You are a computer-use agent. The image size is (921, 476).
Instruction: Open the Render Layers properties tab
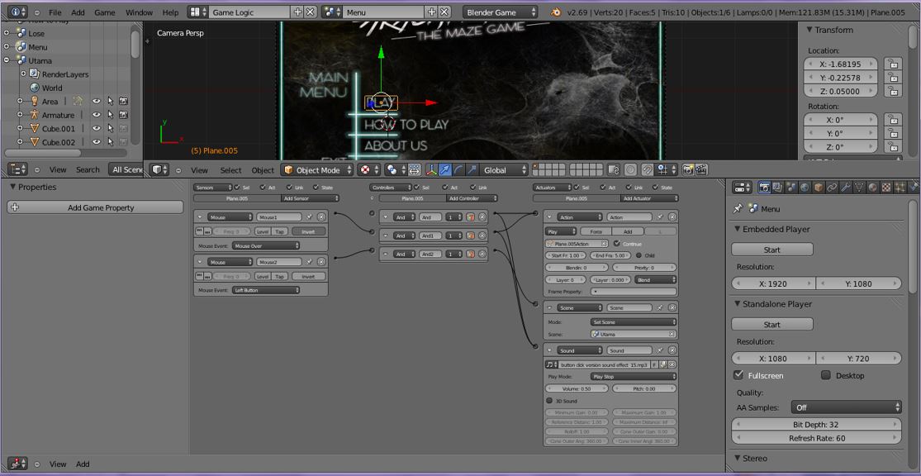tap(776, 189)
